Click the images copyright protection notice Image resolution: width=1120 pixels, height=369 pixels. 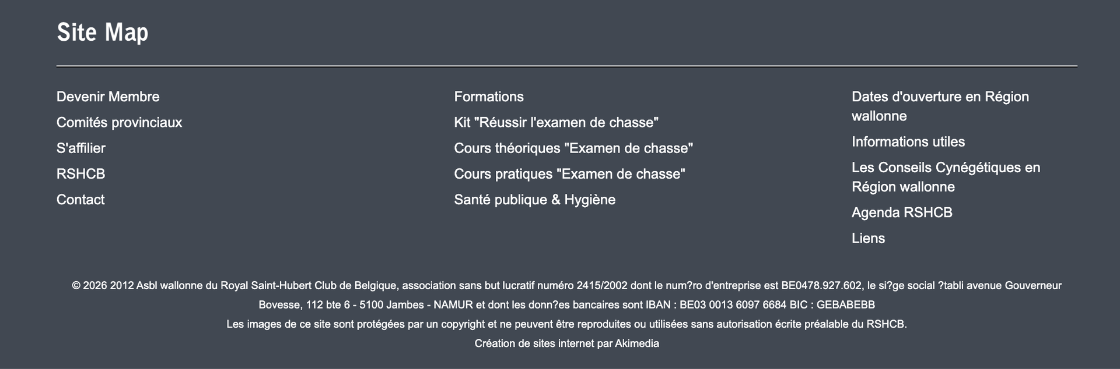566,324
